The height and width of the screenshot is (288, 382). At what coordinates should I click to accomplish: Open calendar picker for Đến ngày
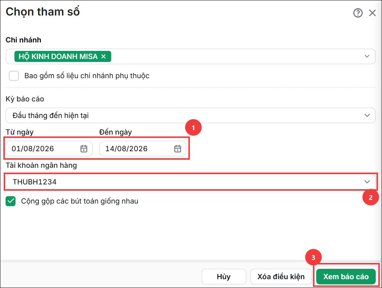[x=178, y=149]
